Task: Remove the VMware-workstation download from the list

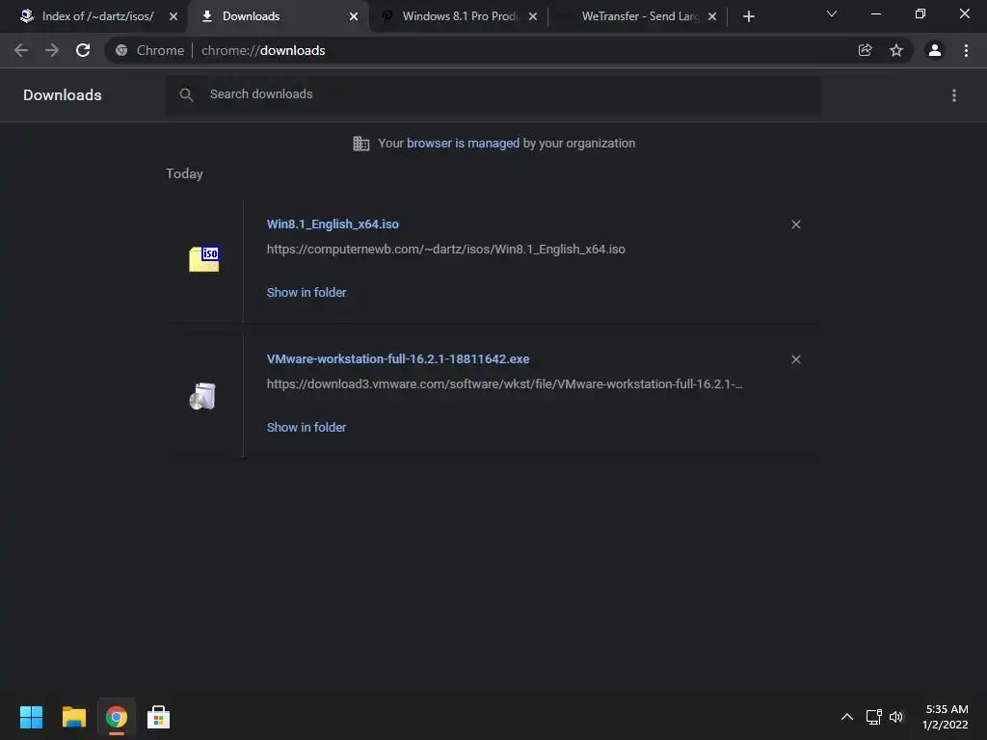Action: [795, 359]
